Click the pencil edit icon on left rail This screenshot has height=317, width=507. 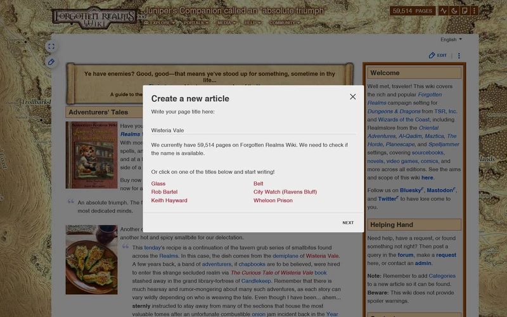[x=51, y=61]
